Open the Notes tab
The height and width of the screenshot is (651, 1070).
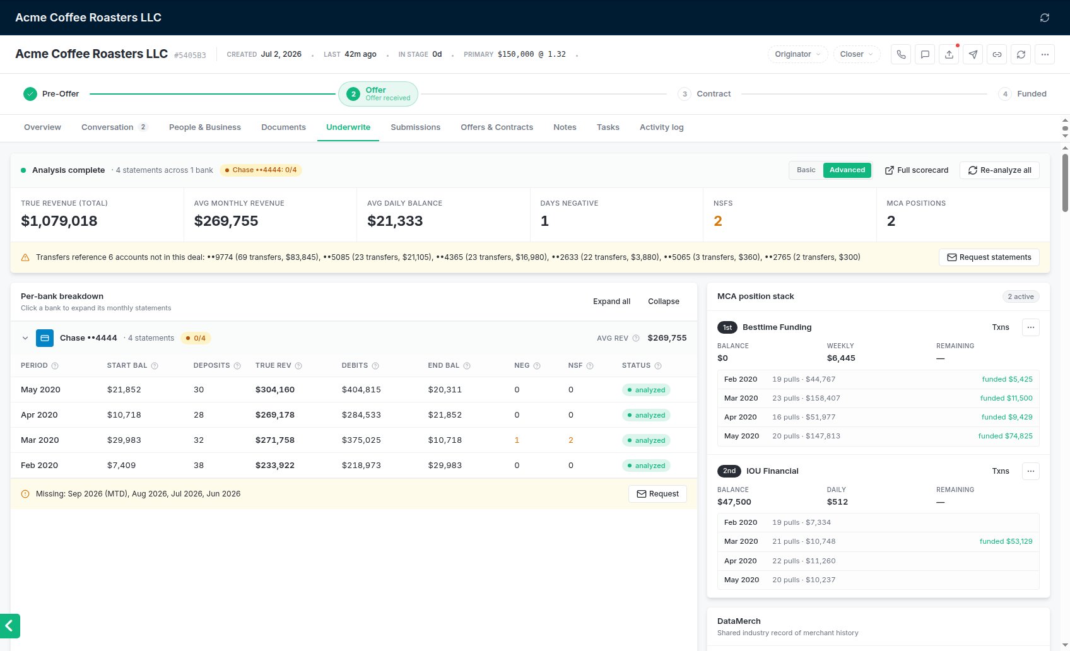point(565,127)
